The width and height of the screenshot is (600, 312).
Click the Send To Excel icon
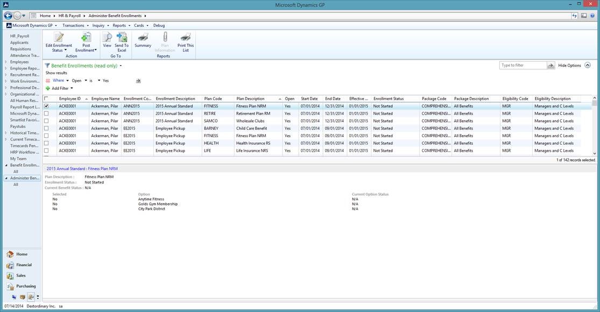click(x=122, y=37)
